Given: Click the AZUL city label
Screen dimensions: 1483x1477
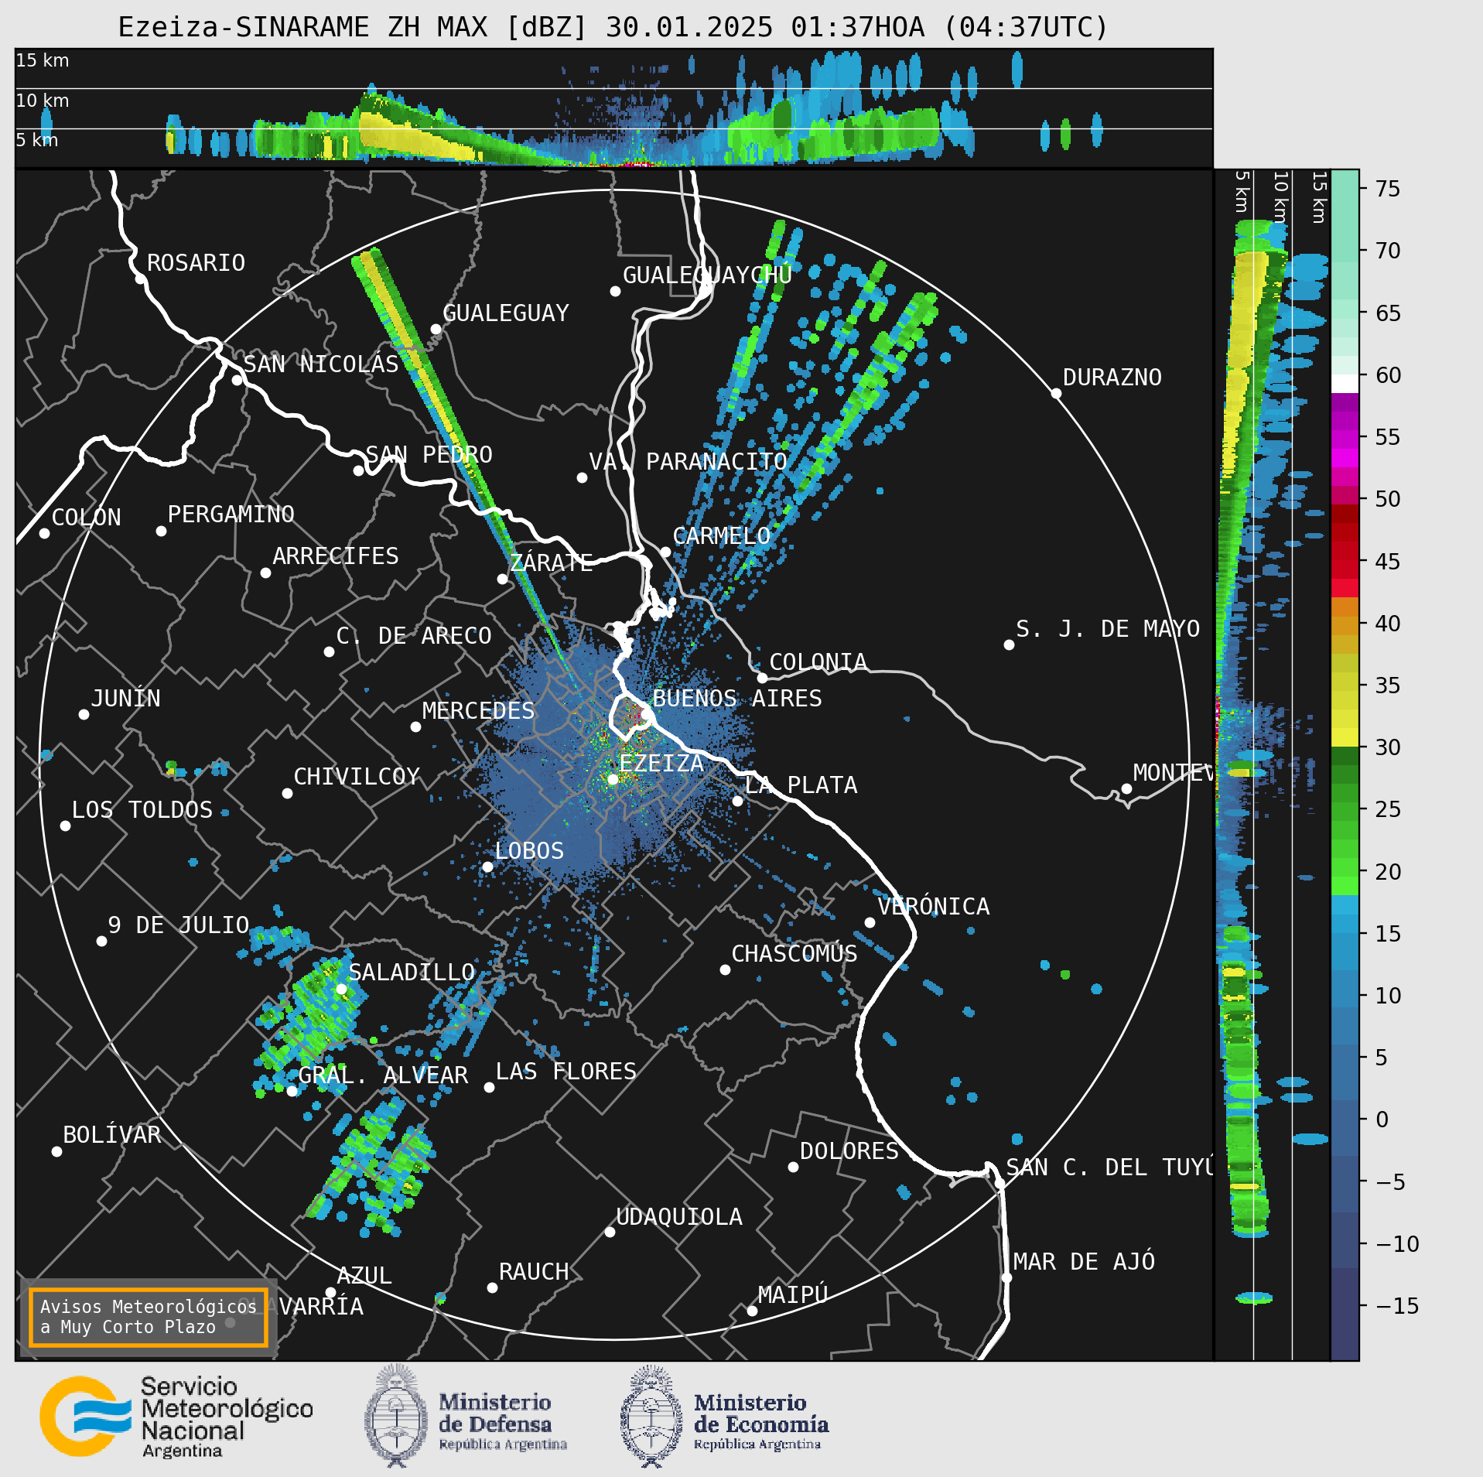Looking at the screenshot, I should point(364,1276).
